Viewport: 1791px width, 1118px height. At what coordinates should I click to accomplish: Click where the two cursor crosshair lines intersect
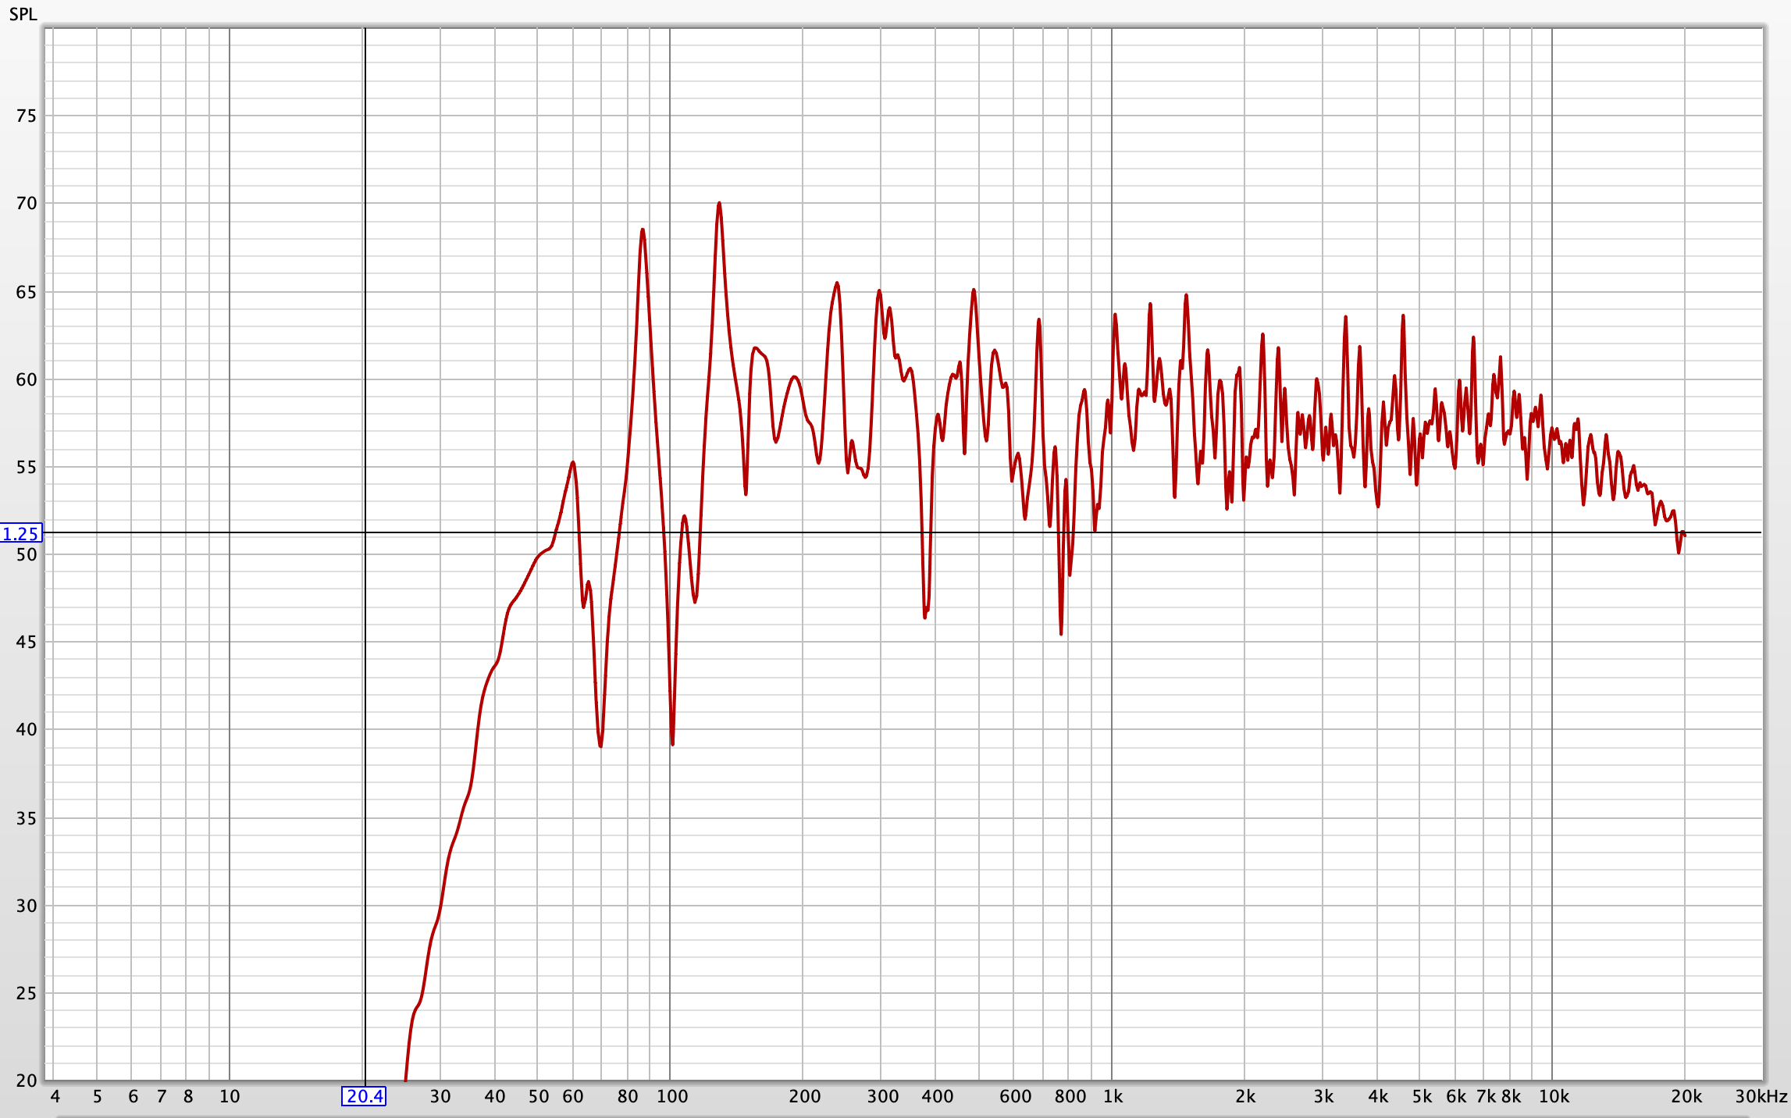click(365, 533)
